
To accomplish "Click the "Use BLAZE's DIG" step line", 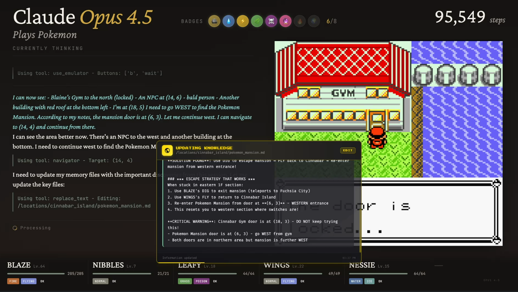I will [239, 191].
